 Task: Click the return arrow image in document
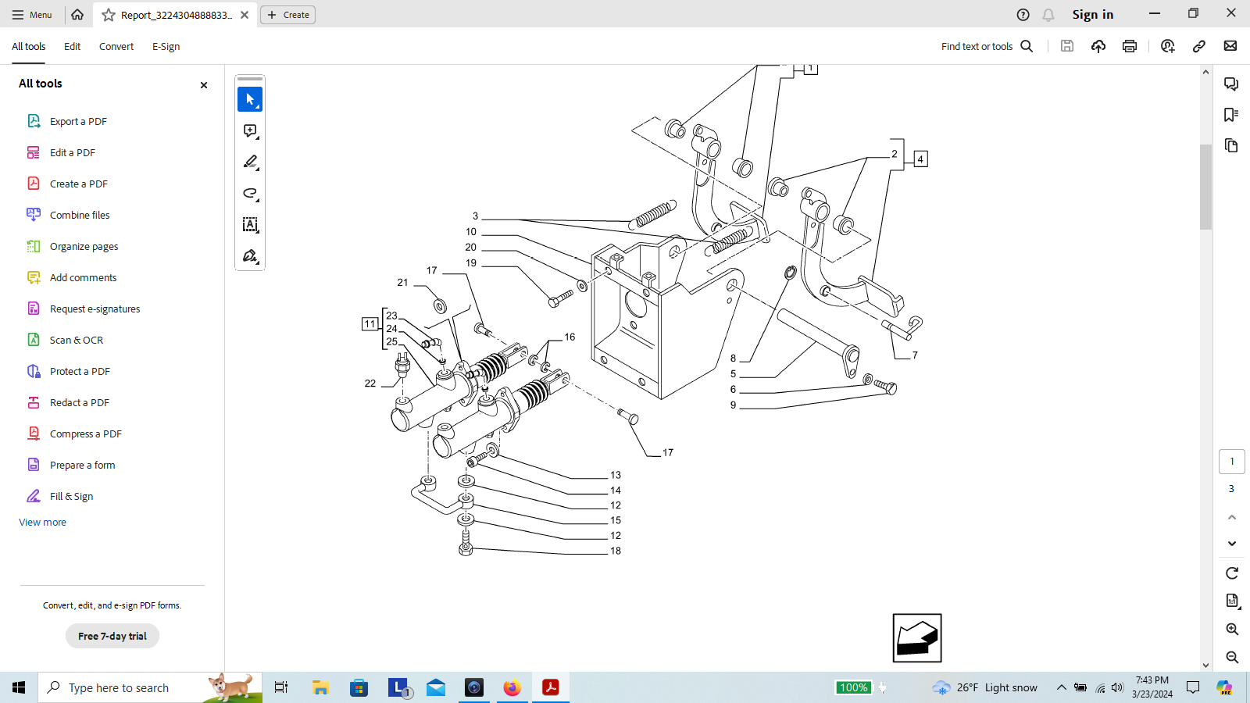pyautogui.click(x=917, y=638)
